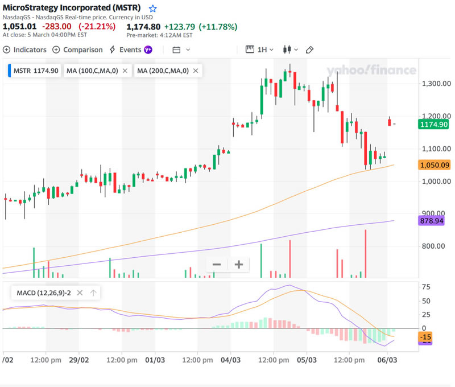This screenshot has height=387, width=455.
Task: Select the MACD (12,26,9)-2 panel label
Action: coord(44,293)
